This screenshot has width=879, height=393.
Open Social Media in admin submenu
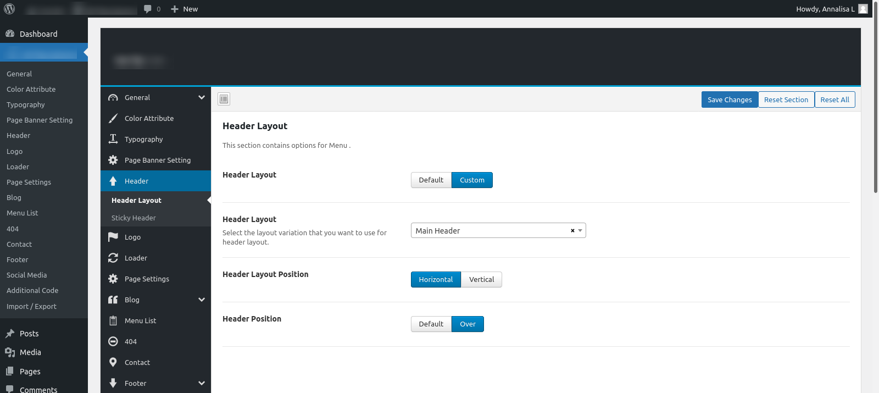pos(26,275)
